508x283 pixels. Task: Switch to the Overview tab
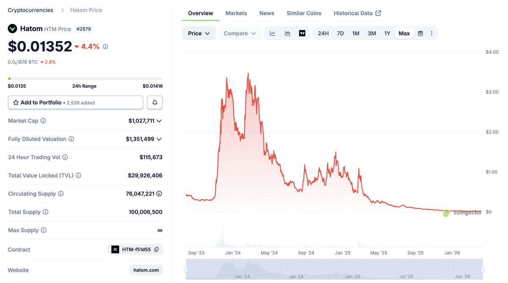[201, 13]
